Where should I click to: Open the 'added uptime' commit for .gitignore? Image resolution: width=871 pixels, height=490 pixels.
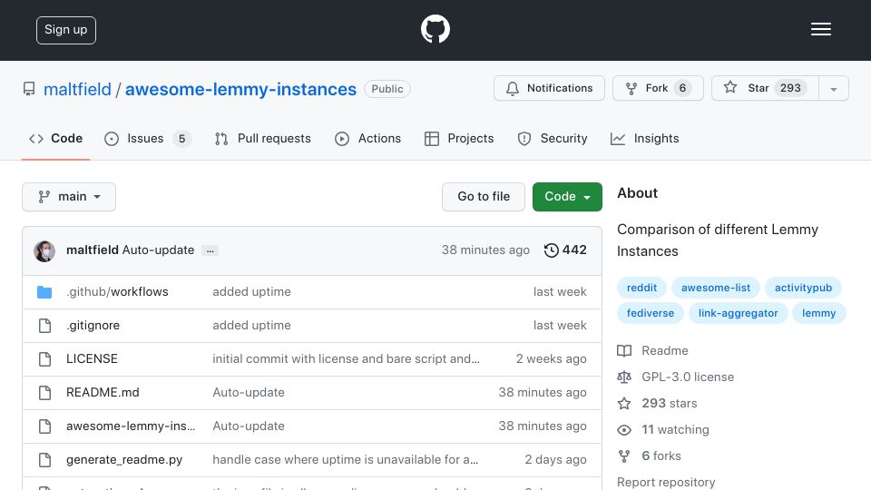[x=251, y=325]
